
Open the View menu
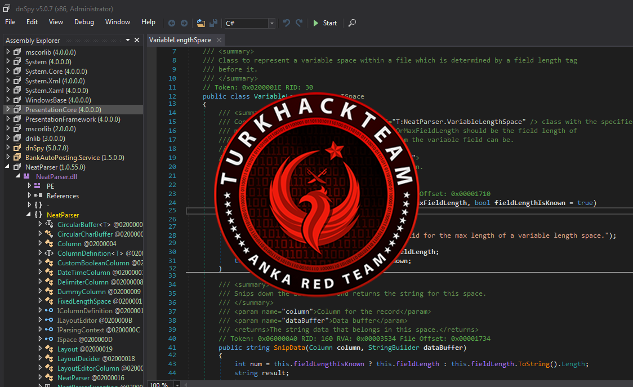(56, 22)
